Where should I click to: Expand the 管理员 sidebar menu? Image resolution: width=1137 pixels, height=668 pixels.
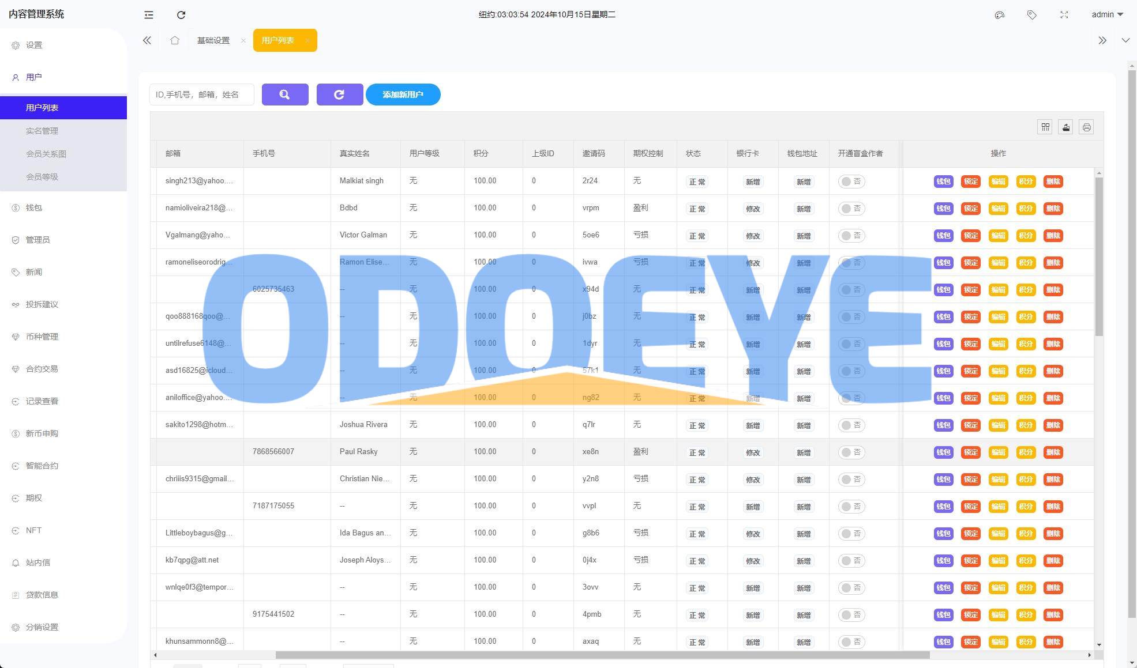point(63,240)
